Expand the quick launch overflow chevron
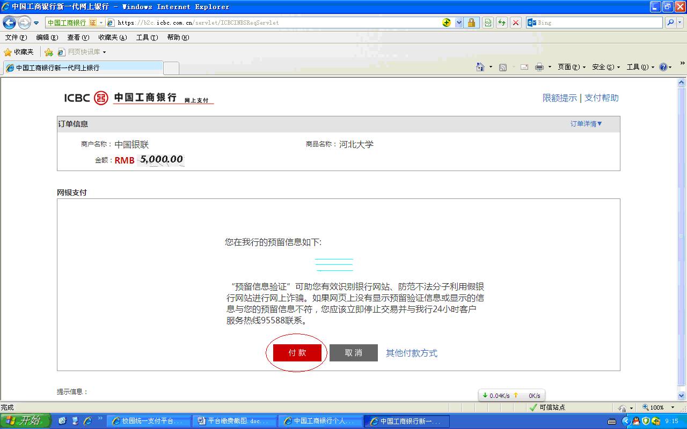Image resolution: width=687 pixels, height=429 pixels. point(100,418)
